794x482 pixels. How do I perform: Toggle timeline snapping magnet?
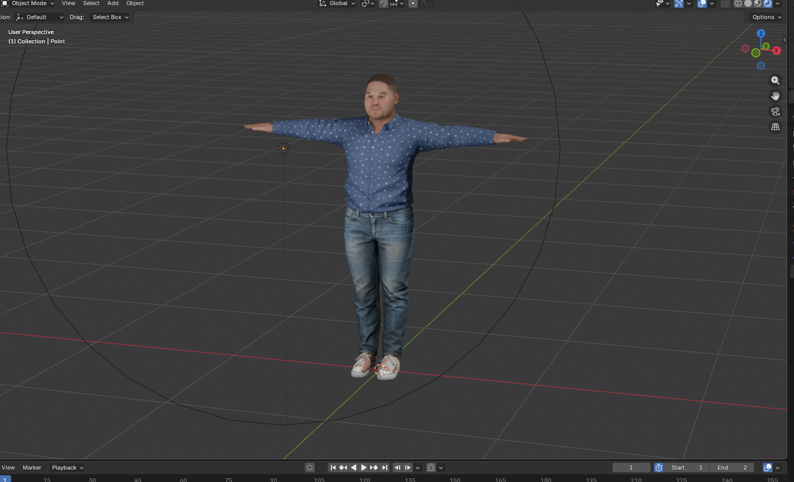click(x=431, y=468)
